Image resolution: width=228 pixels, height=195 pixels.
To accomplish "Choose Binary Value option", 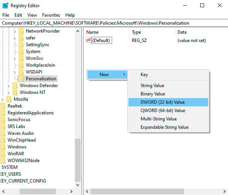I will pyautogui.click(x=168, y=94).
